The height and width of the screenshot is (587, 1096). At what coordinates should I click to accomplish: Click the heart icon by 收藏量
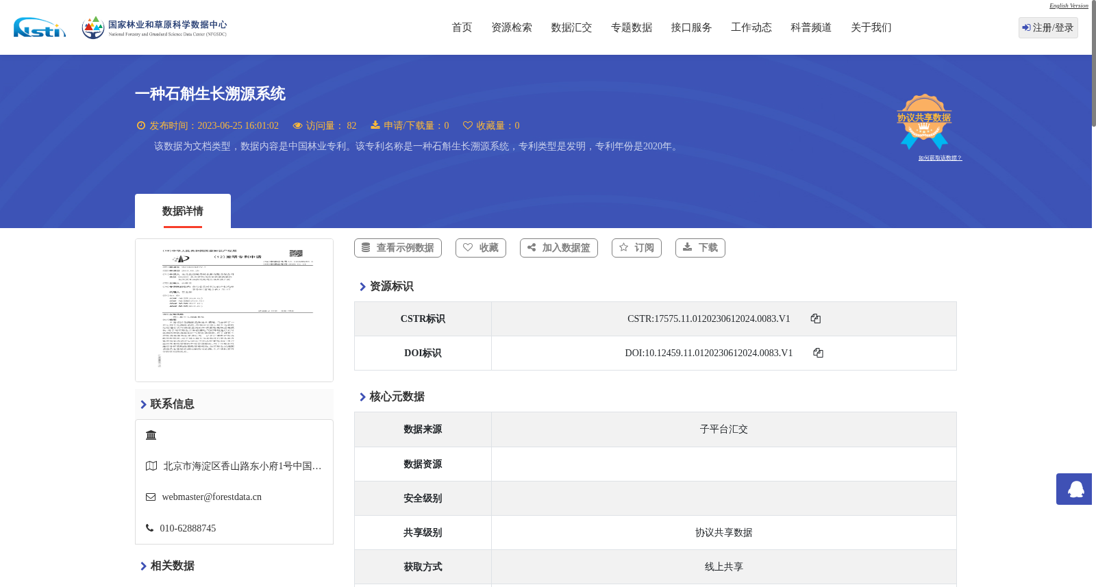(x=468, y=125)
